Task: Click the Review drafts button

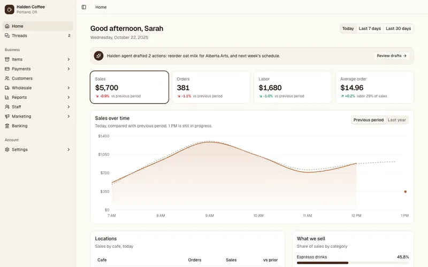Action: pos(392,56)
